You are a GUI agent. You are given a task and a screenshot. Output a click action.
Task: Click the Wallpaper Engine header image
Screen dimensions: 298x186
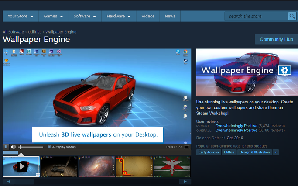tap(247, 72)
